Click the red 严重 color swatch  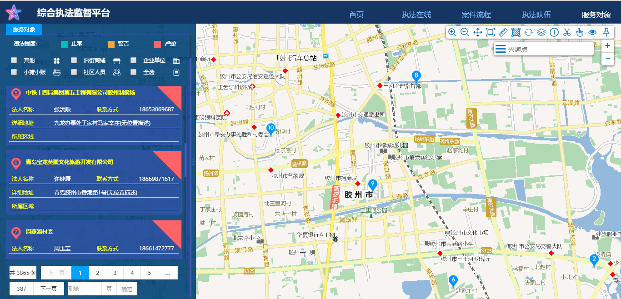(x=157, y=44)
